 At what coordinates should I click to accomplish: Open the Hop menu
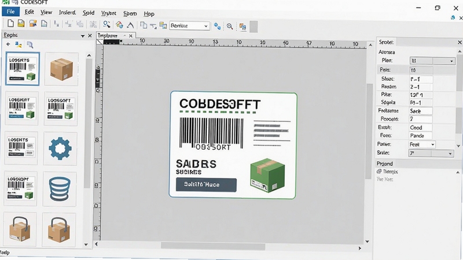(149, 13)
